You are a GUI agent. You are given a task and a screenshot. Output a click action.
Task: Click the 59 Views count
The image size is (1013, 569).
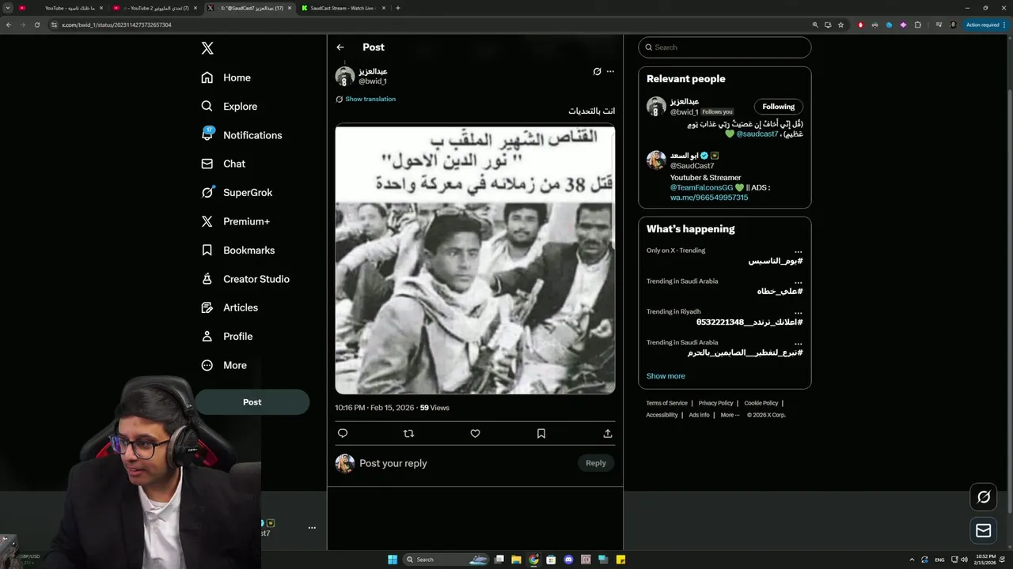(x=434, y=408)
